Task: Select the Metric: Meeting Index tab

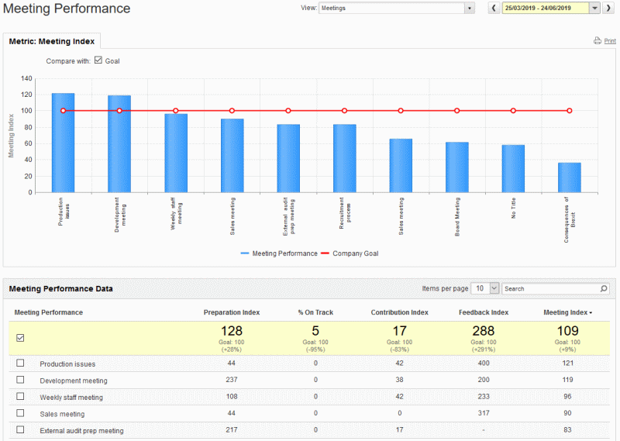Action: [x=52, y=41]
